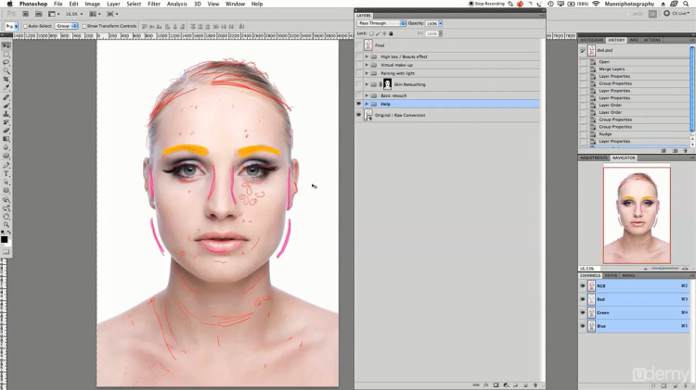Expand the High key / Beauty effect group

click(x=367, y=57)
